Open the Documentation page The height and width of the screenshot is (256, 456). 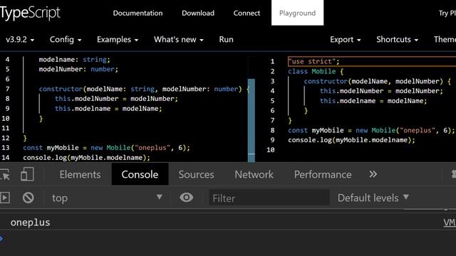tap(138, 13)
